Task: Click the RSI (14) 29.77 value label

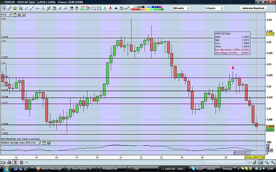Action: click(242, 153)
